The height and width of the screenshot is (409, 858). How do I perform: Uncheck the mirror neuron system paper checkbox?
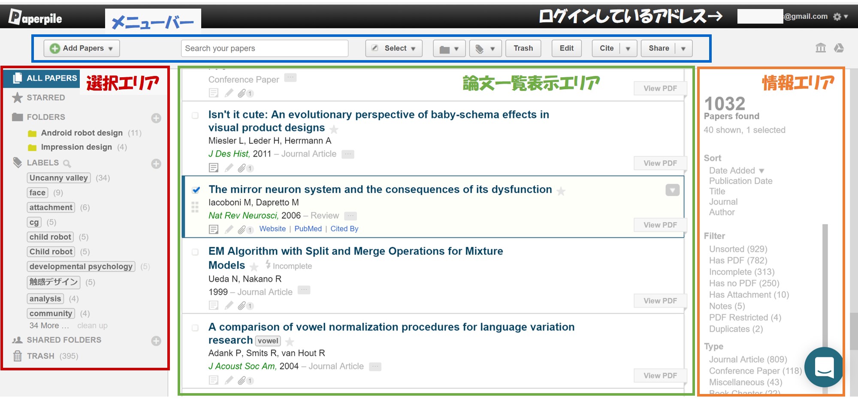click(196, 190)
